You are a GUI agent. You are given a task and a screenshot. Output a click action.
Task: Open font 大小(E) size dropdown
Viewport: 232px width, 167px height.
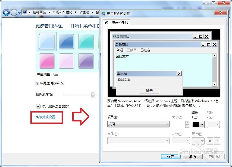click(x=181, y=141)
